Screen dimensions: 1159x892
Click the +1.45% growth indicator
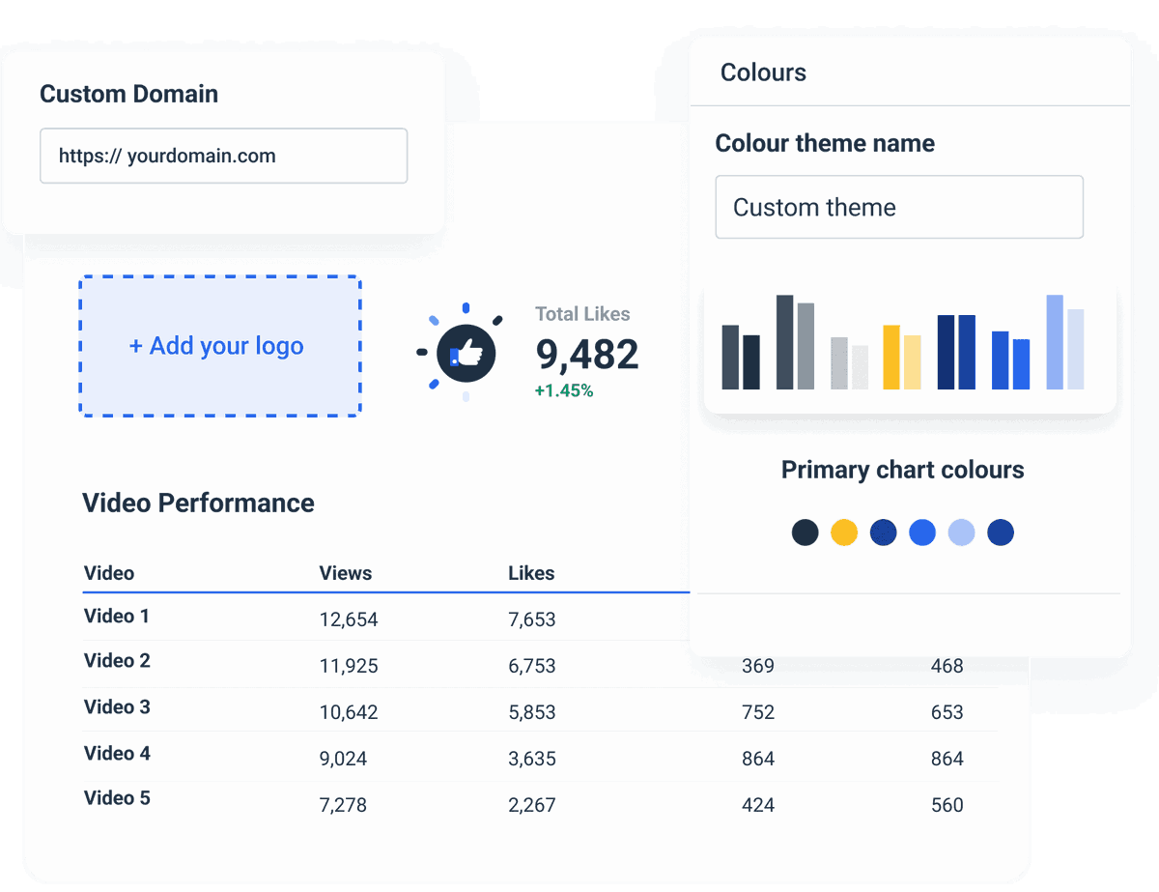pos(564,391)
